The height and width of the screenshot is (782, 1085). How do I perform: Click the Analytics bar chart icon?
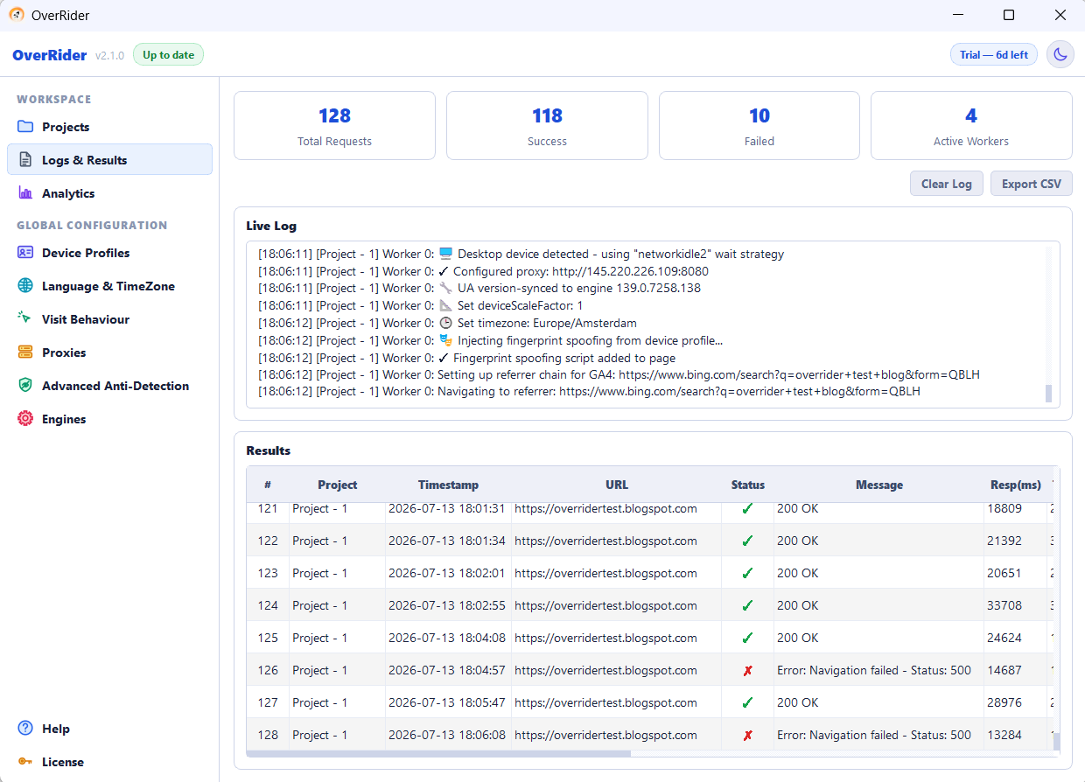[25, 193]
